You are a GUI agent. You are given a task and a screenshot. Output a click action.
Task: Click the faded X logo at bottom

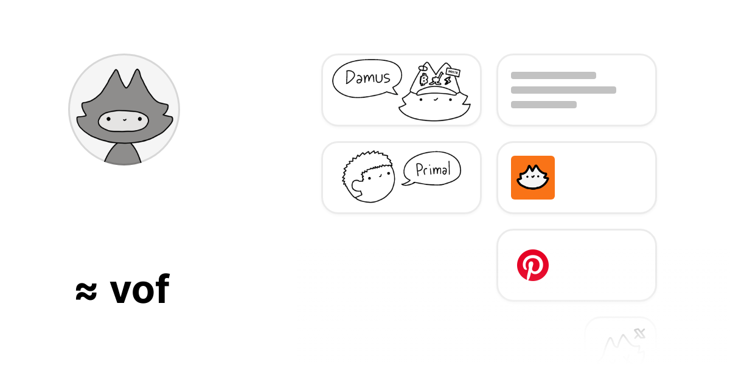(639, 333)
